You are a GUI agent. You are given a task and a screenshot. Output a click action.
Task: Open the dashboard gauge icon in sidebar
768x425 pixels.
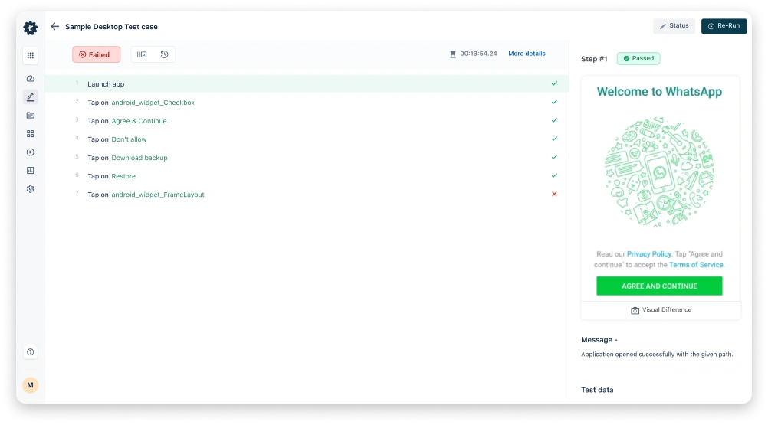(x=31, y=79)
